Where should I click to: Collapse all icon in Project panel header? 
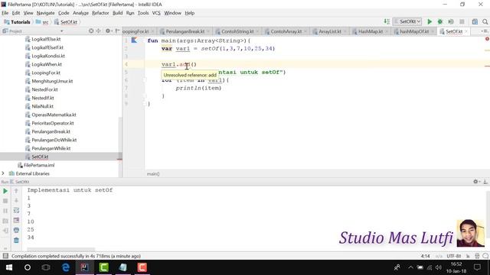(98, 31)
